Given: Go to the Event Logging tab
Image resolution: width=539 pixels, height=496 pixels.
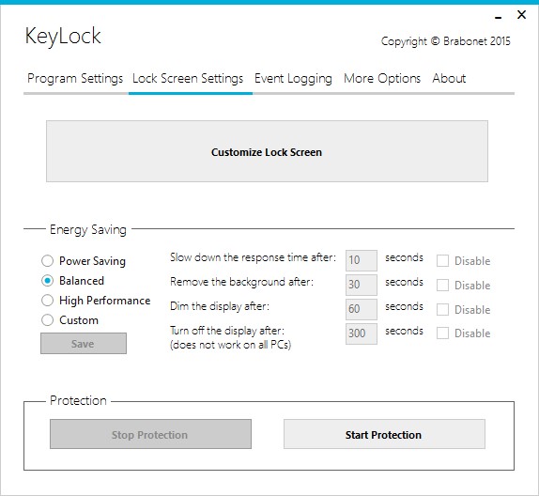Looking at the screenshot, I should pyautogui.click(x=293, y=78).
